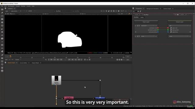Image resolution: width=195 pixels, height=109 pixels.
Task: Click the Shuffle2 node name field
Action: [x=158, y=15]
